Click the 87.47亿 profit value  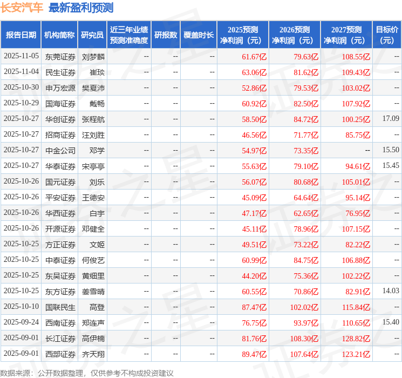pos(254,307)
